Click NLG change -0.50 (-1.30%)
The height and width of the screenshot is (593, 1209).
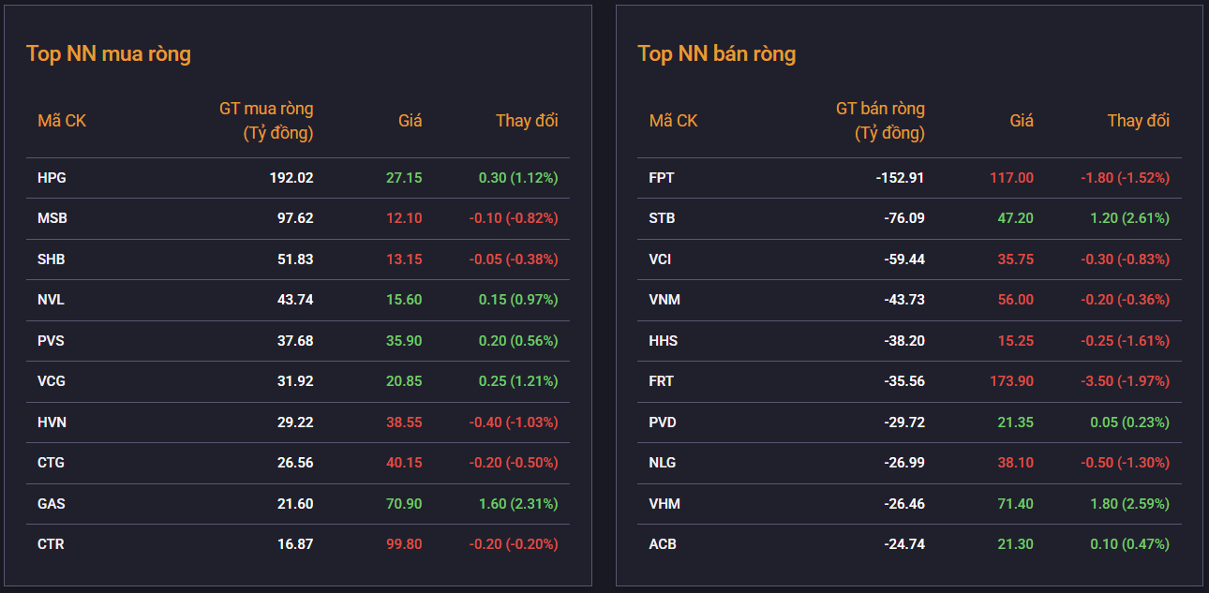1125,463
